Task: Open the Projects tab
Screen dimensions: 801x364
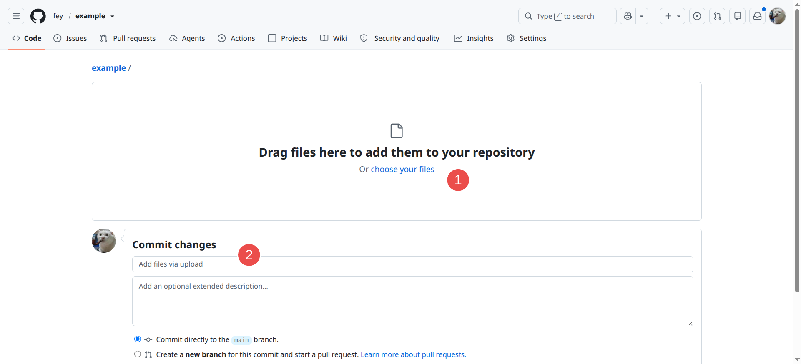Action: pyautogui.click(x=287, y=38)
